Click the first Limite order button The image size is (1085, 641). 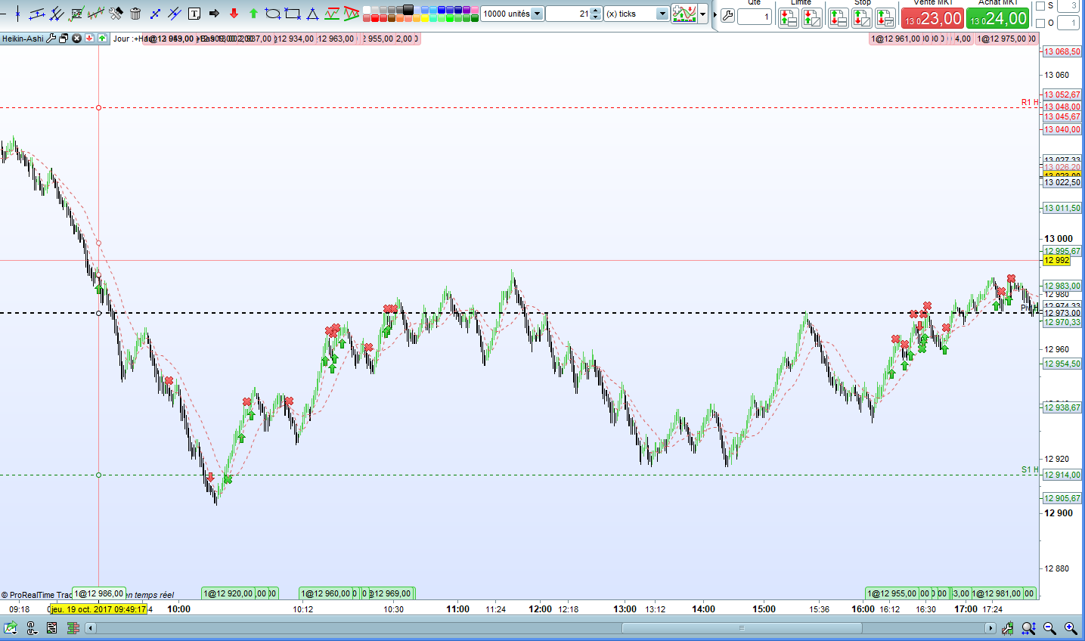pyautogui.click(x=789, y=18)
